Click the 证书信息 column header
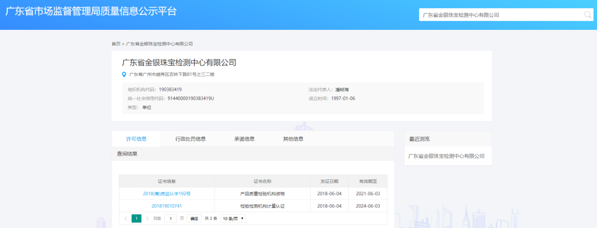The height and width of the screenshot is (228, 597). tap(166, 181)
